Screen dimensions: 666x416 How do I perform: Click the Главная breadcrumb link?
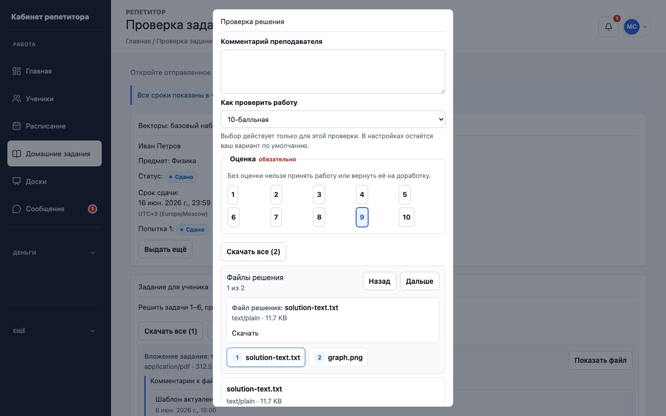pos(138,41)
